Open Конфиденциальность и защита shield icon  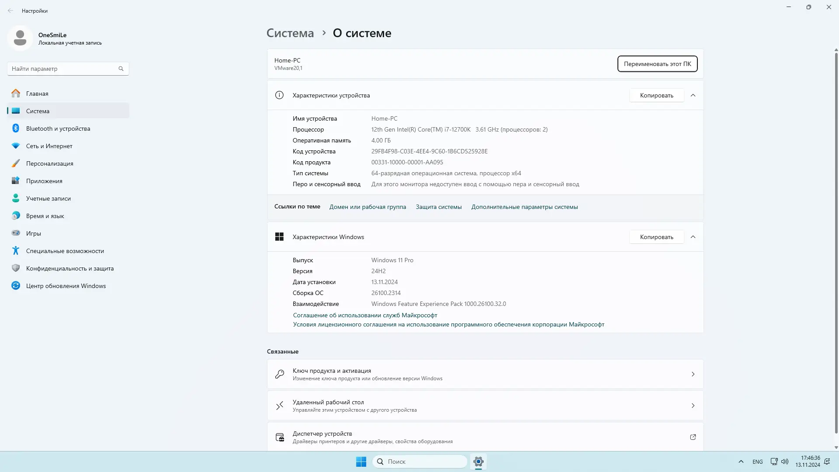(x=16, y=268)
